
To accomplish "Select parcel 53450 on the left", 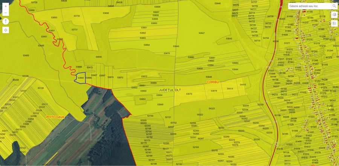I will tap(26, 56).
